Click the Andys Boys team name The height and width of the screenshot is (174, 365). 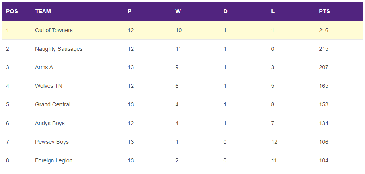click(50, 123)
